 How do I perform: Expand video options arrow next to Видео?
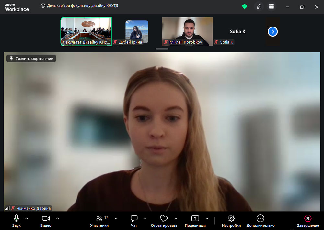tap(58, 218)
